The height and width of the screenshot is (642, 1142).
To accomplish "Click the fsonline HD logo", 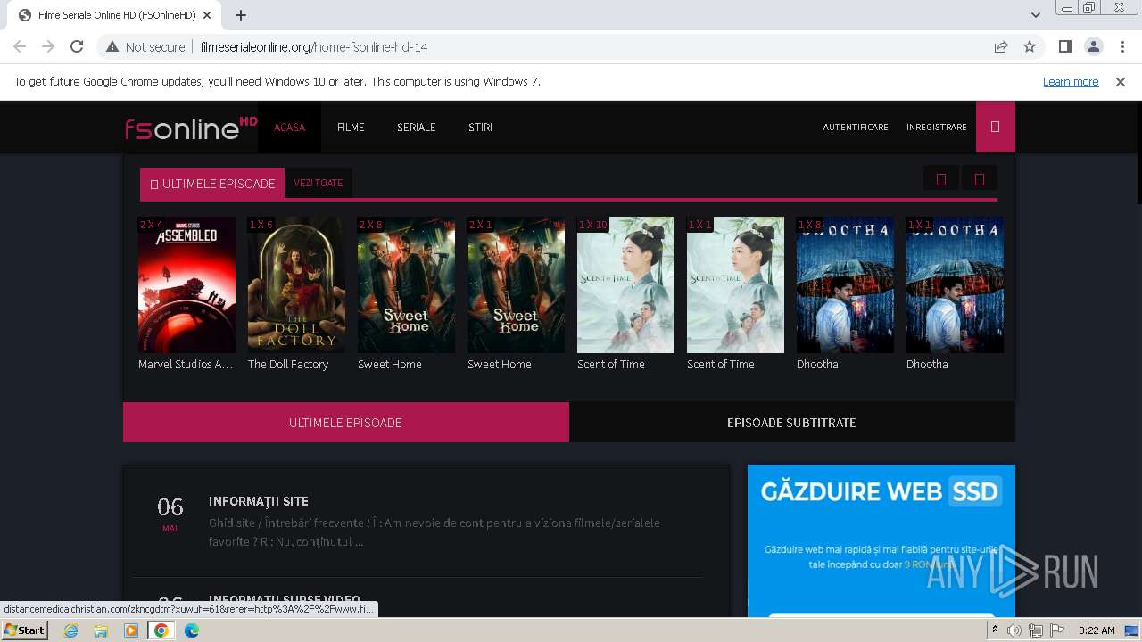I will pyautogui.click(x=191, y=128).
